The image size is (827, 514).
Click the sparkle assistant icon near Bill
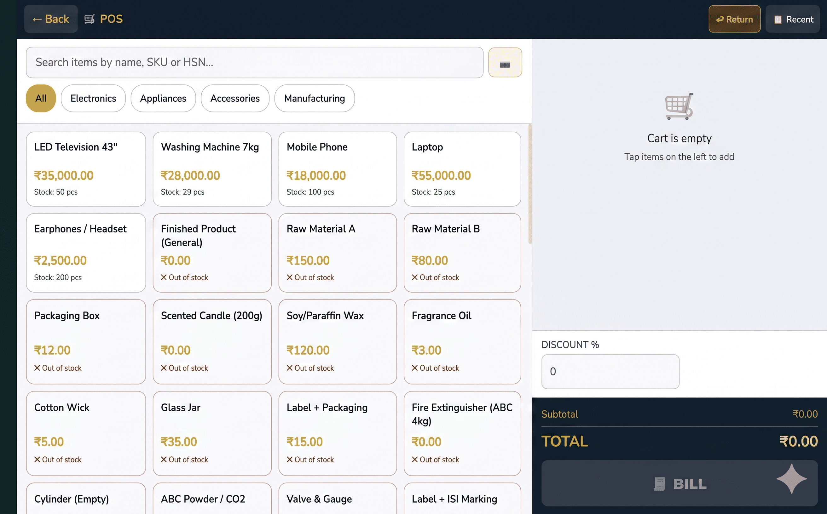791,479
